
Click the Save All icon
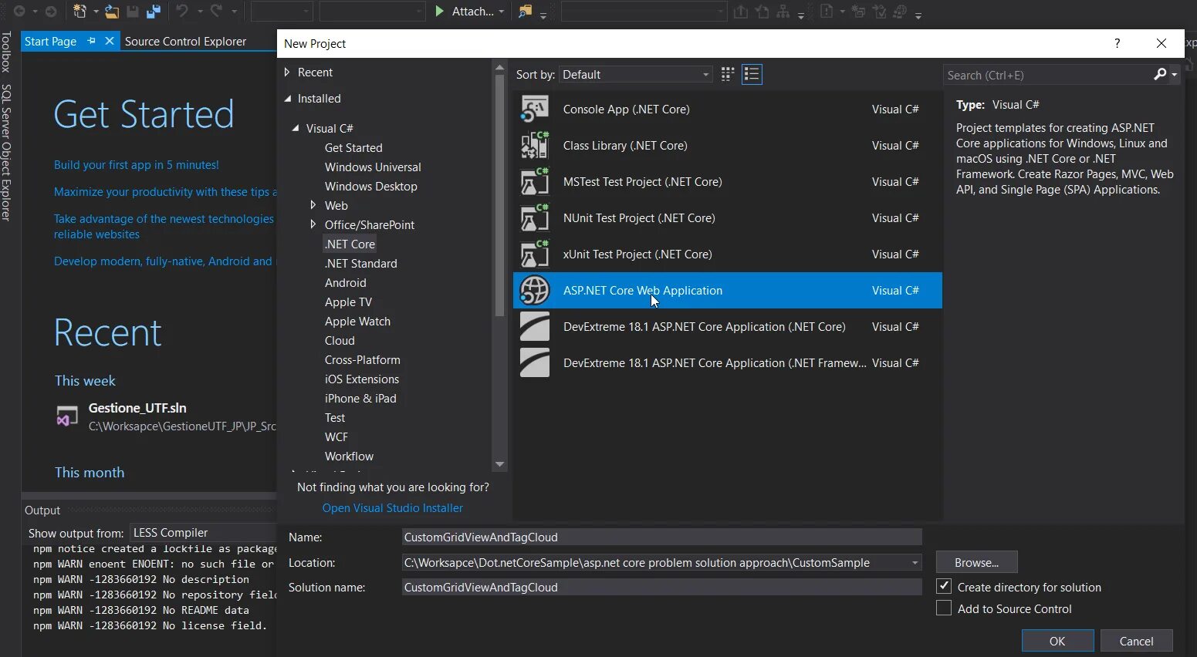[x=153, y=11]
